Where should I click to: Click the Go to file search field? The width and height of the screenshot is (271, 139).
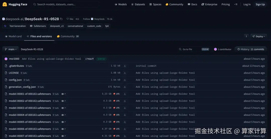194,49
